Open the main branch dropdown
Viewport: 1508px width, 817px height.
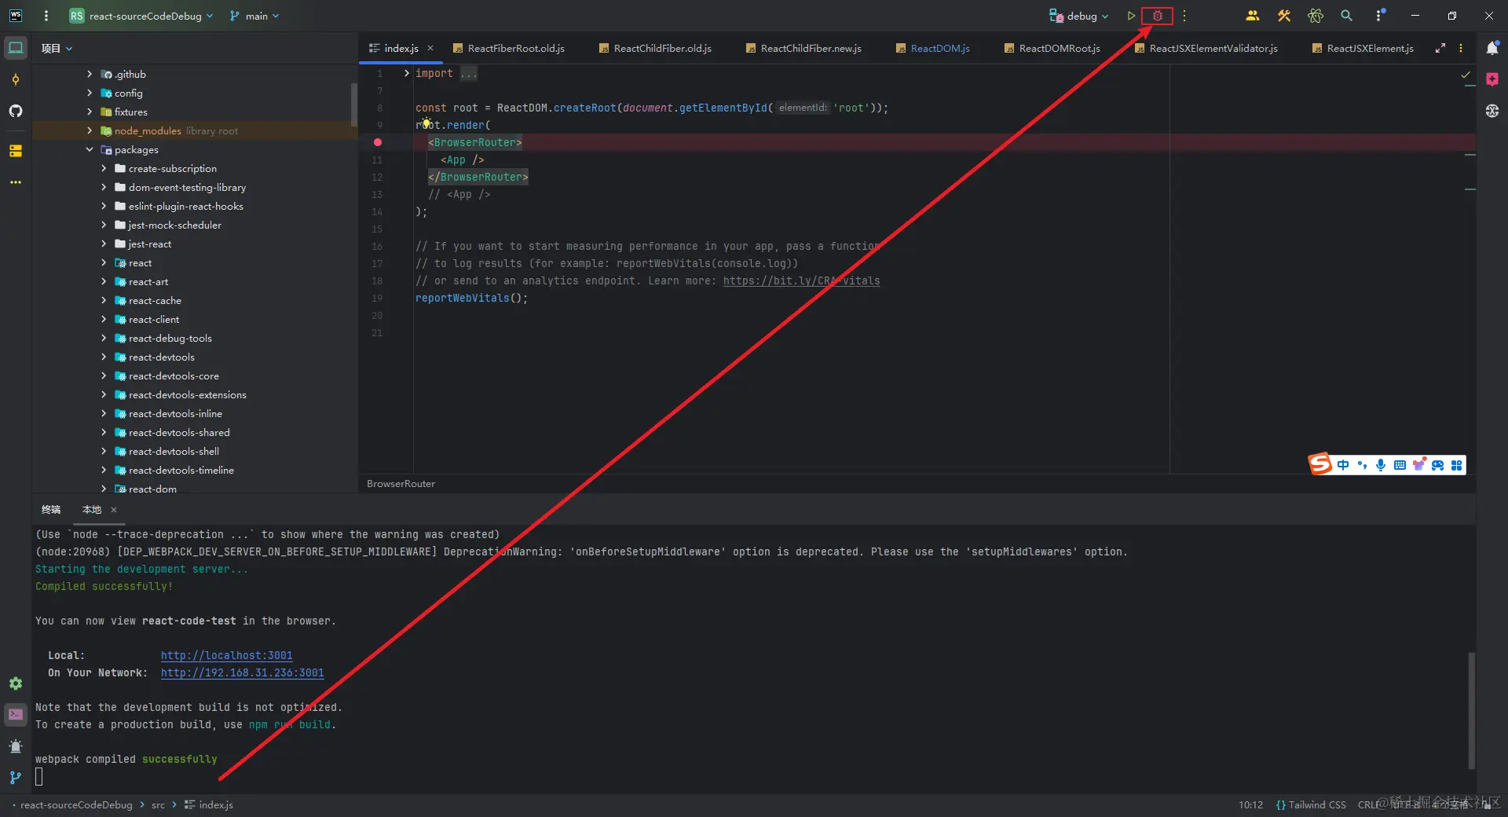[x=254, y=16]
